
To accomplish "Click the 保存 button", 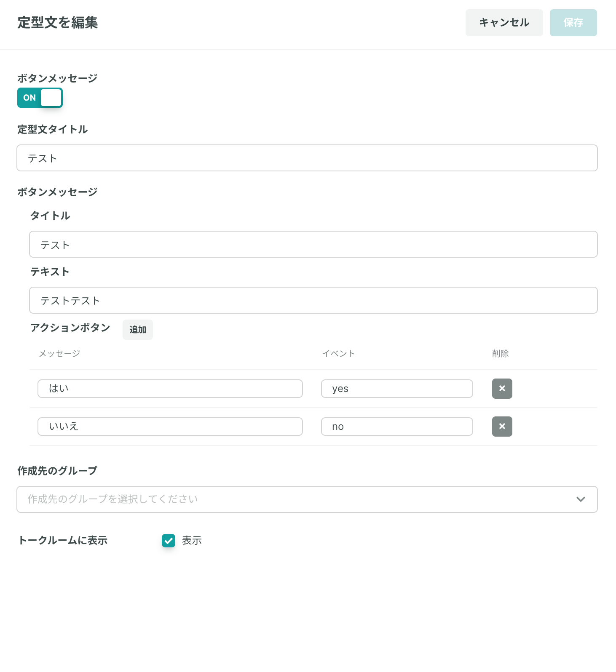I will click(573, 23).
